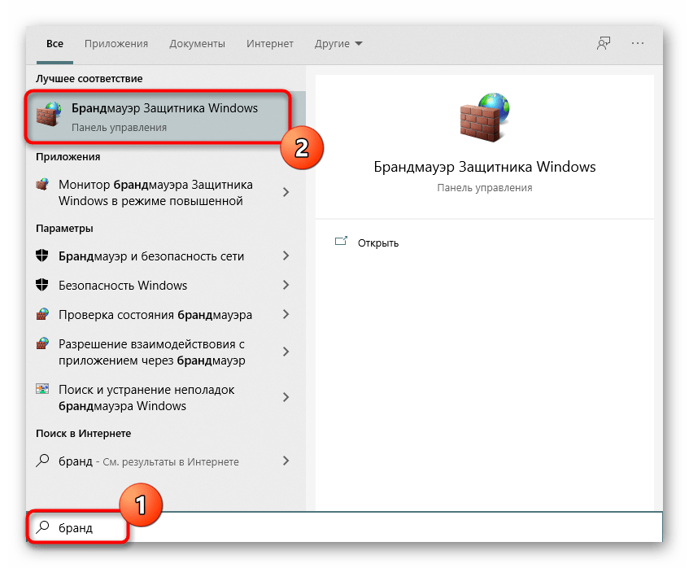Switch to the Приложения tab
689x568 pixels.
(116, 44)
